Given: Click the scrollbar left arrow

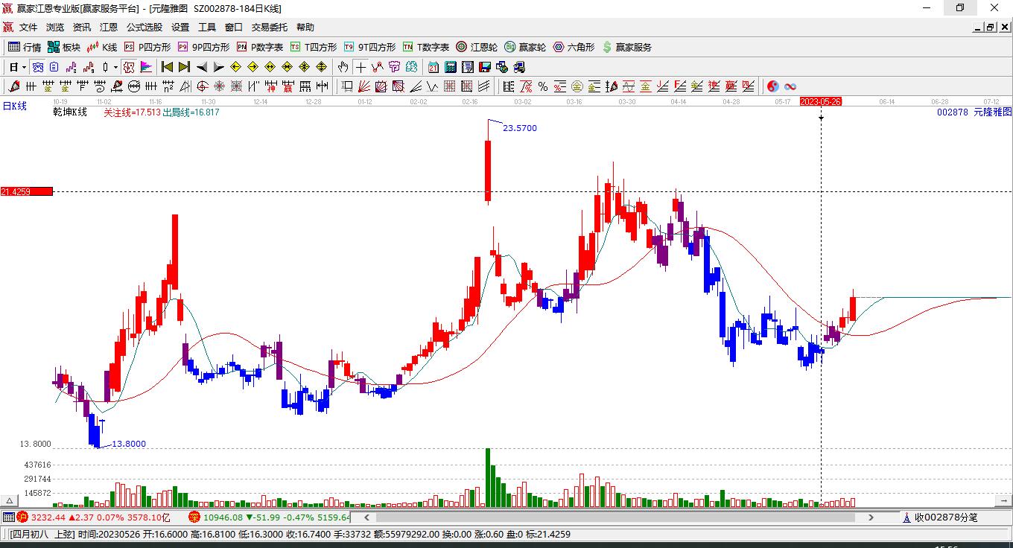Looking at the screenshot, I should [366, 517].
